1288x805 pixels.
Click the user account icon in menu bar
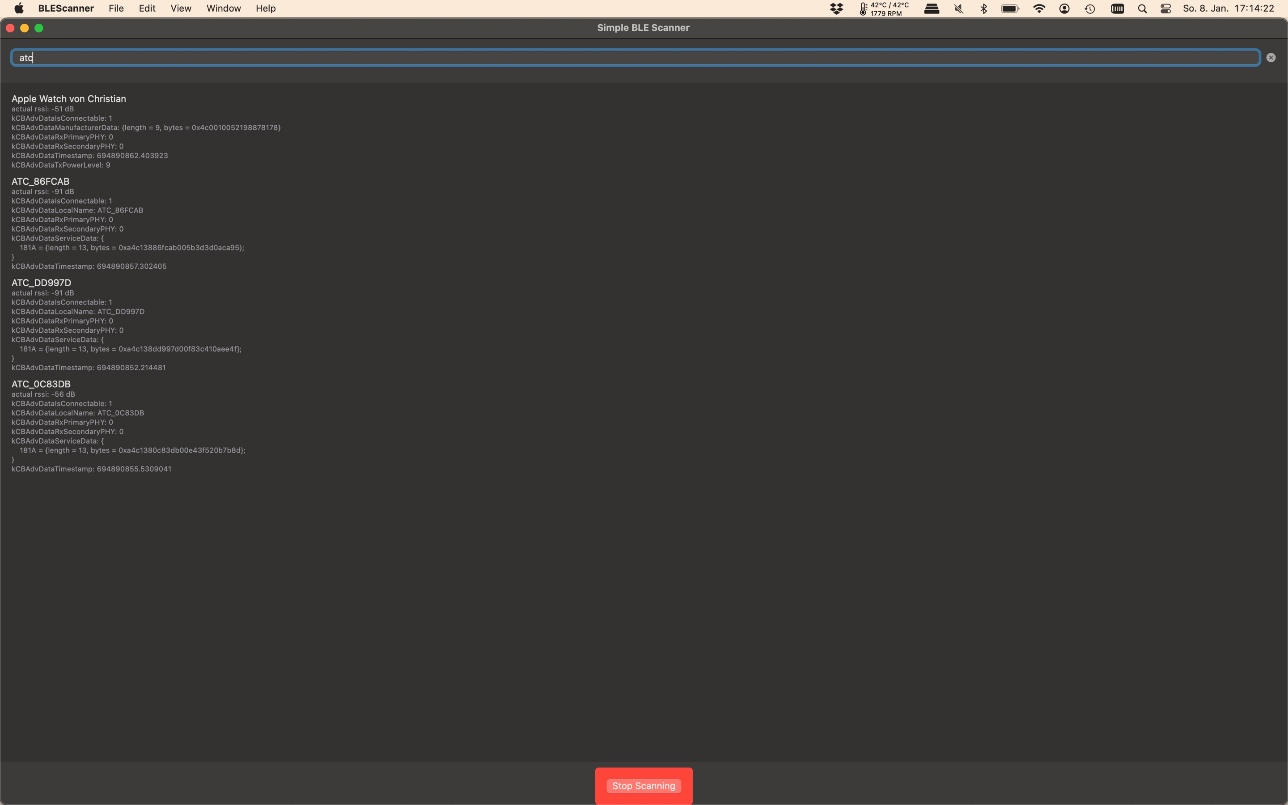[1064, 8]
